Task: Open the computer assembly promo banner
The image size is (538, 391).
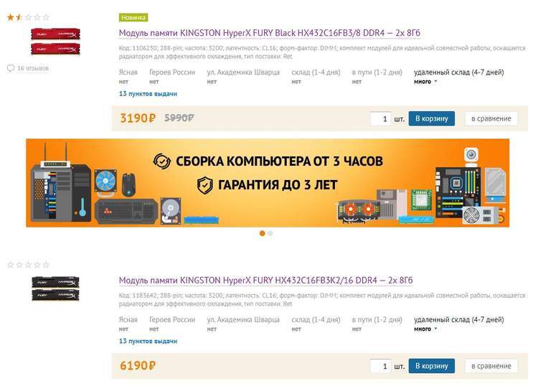Action: click(x=268, y=183)
